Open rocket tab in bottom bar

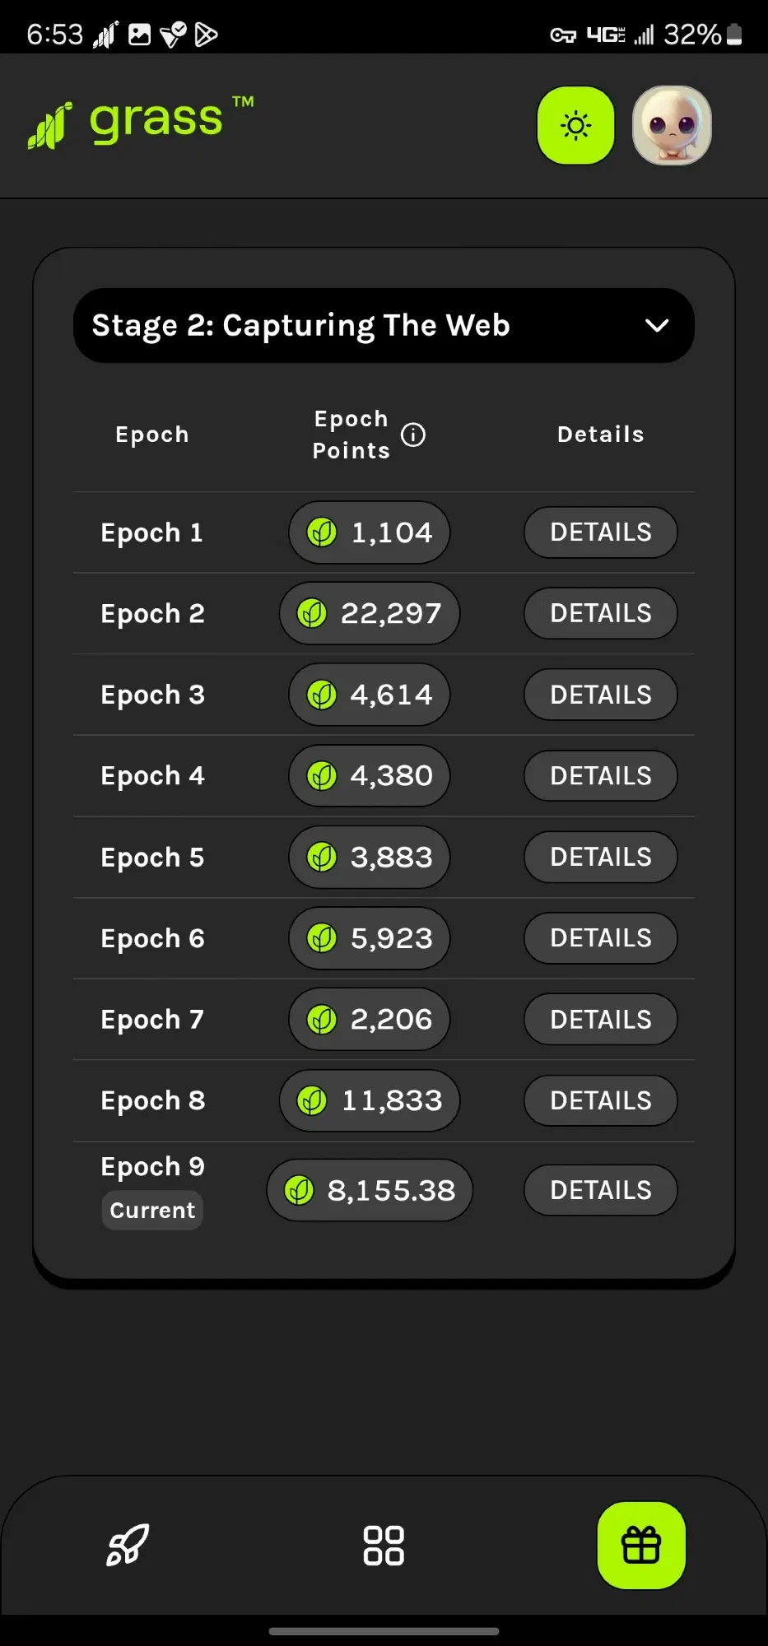click(128, 1545)
